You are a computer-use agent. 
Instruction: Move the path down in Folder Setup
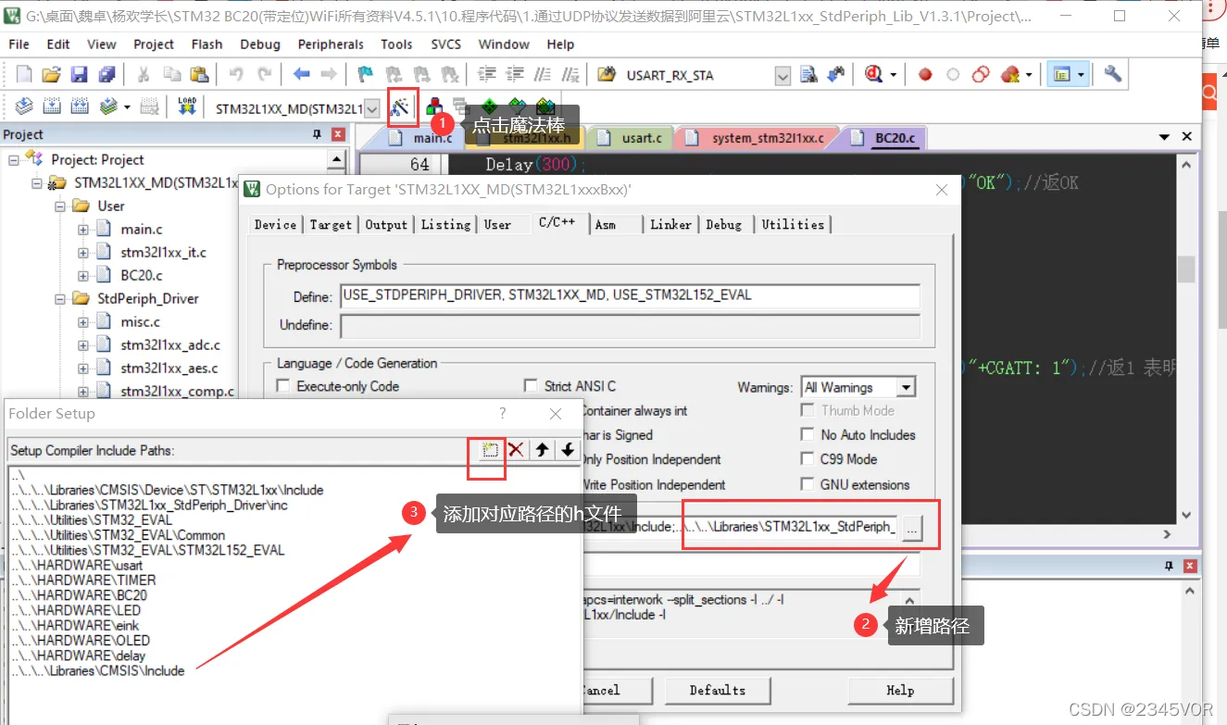click(568, 450)
